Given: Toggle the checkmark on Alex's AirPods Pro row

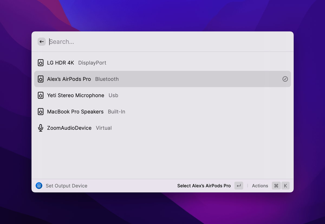Looking at the screenshot, I should coord(285,79).
